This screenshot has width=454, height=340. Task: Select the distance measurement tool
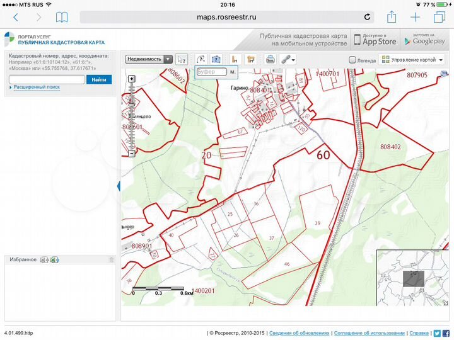(x=235, y=59)
